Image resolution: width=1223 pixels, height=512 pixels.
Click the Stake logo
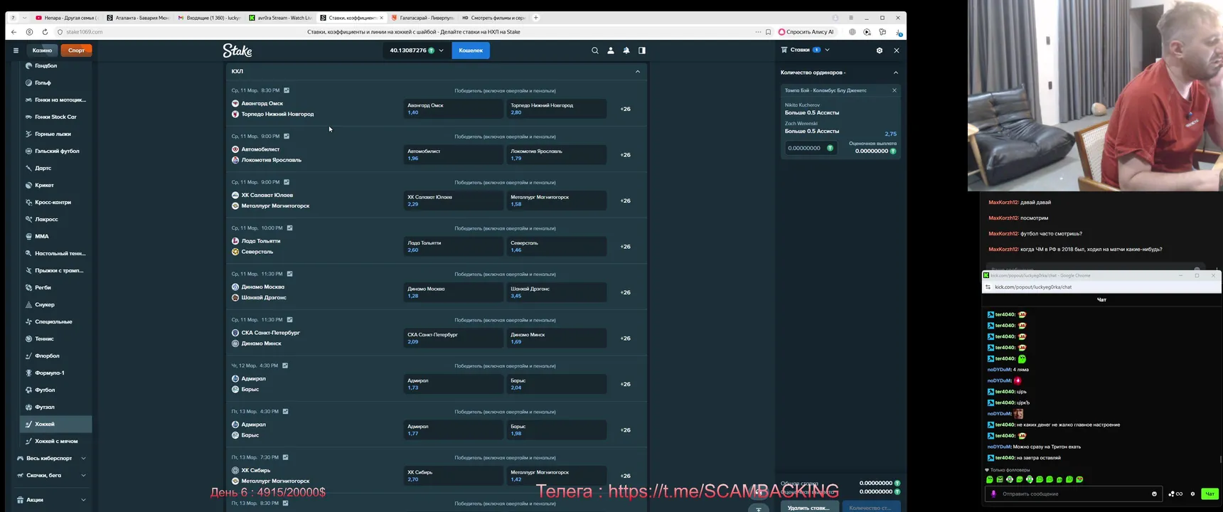[x=237, y=50]
